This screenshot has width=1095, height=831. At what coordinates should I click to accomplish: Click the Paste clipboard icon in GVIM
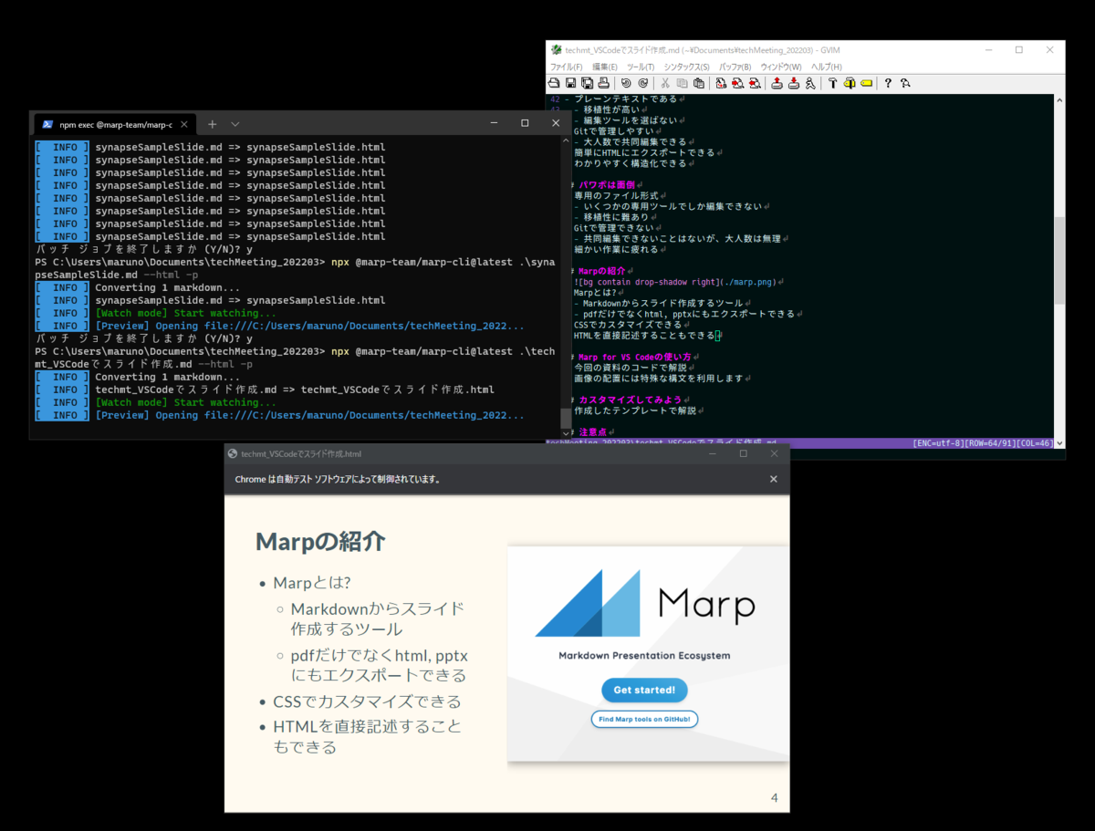click(x=699, y=83)
